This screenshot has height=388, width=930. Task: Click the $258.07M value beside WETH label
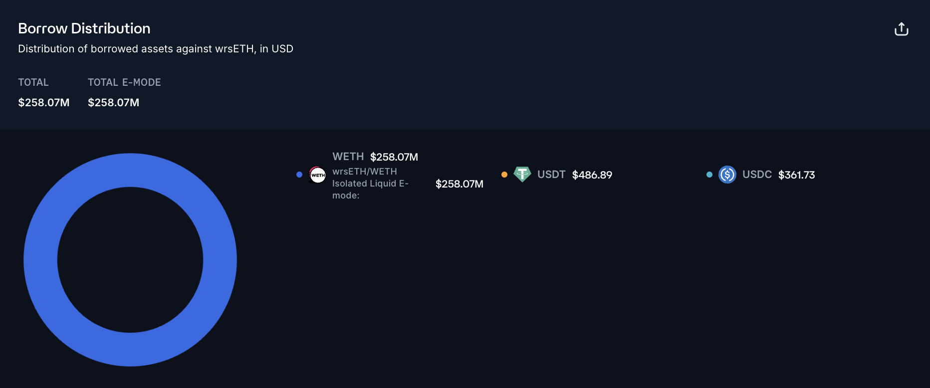pyautogui.click(x=394, y=157)
